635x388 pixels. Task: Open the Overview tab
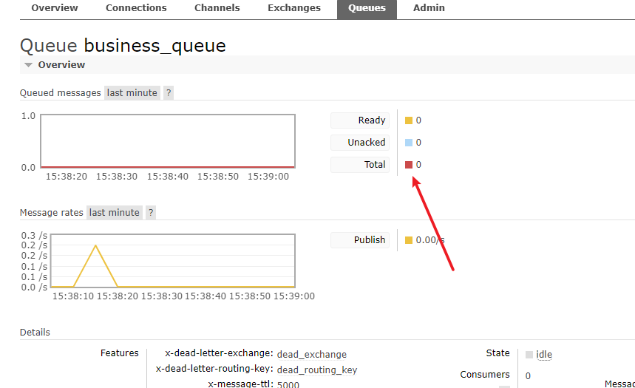tap(54, 8)
